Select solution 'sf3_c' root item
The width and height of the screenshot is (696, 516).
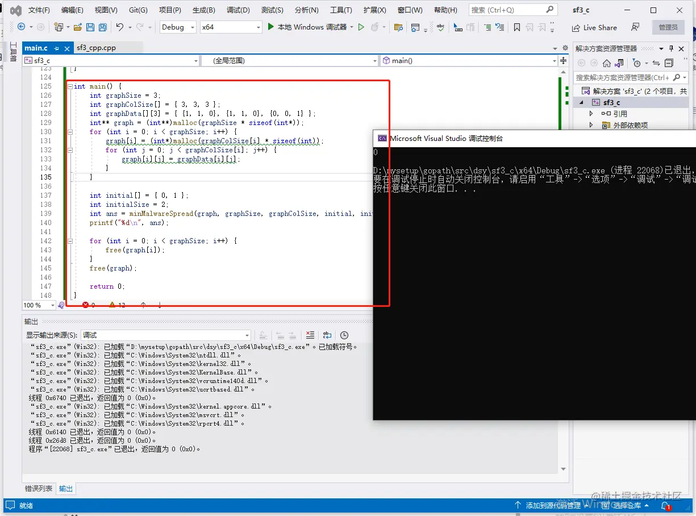coord(634,91)
